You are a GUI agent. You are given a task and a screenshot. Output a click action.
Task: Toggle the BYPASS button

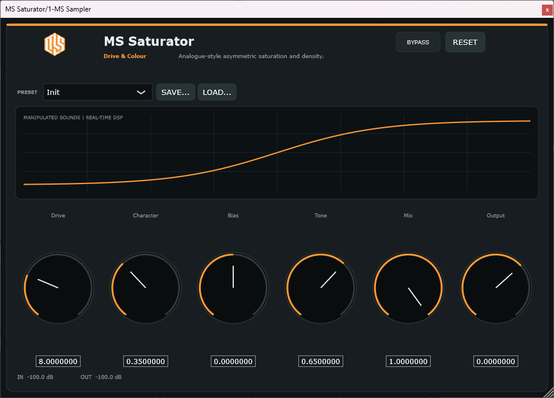(418, 42)
